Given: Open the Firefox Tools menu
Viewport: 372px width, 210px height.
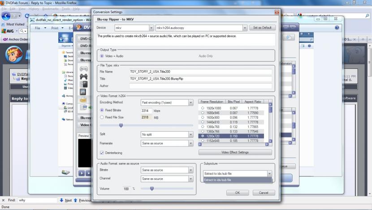Looking at the screenshot, I should click(x=66, y=9).
